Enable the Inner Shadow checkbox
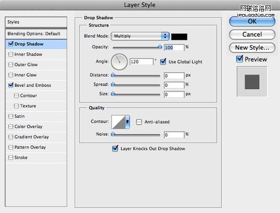The height and width of the screenshot is (213, 280). point(11,54)
